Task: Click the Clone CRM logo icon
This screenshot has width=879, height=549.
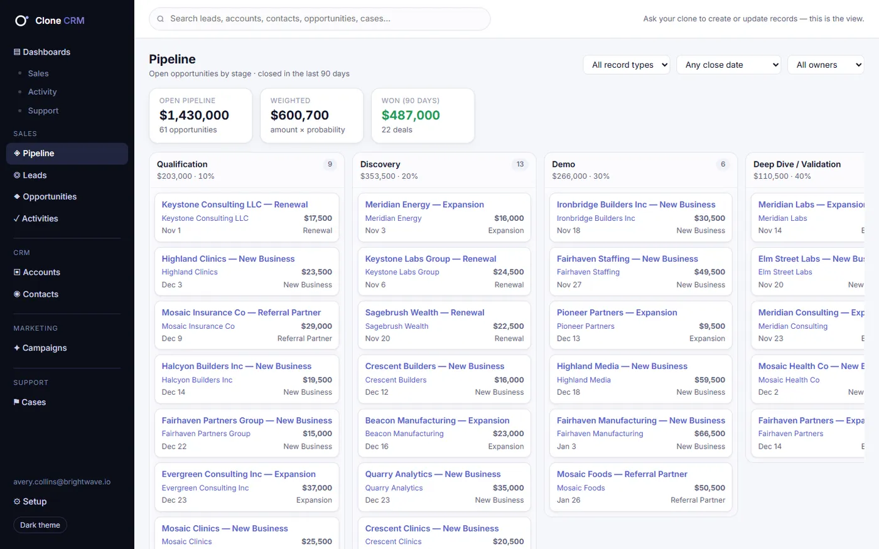Action: click(21, 21)
